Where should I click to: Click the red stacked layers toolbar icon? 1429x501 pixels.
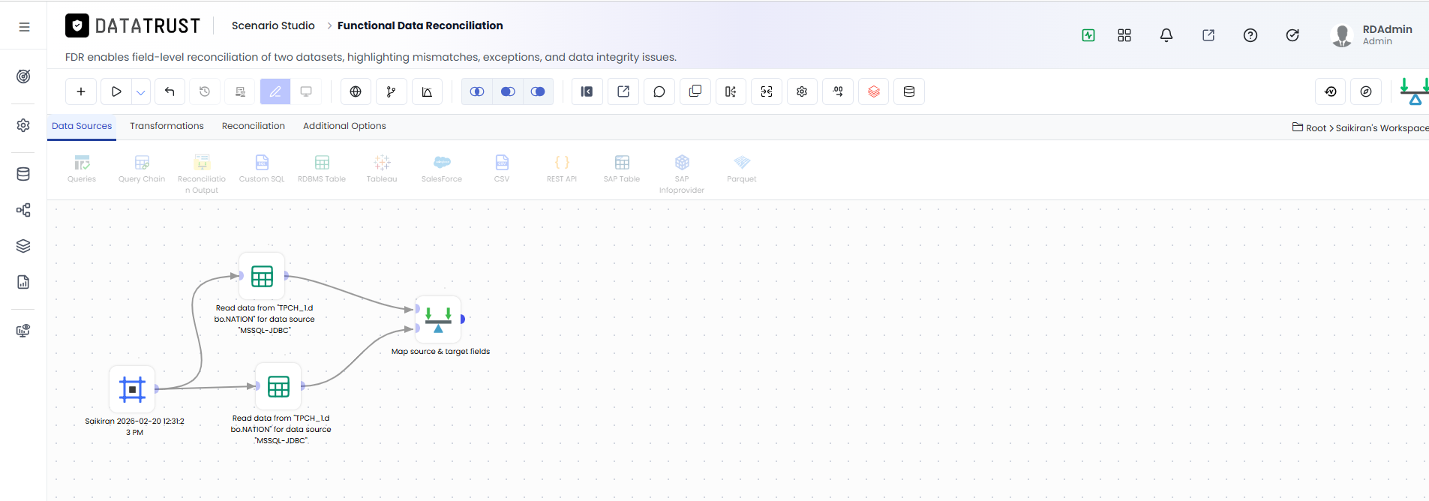click(874, 91)
